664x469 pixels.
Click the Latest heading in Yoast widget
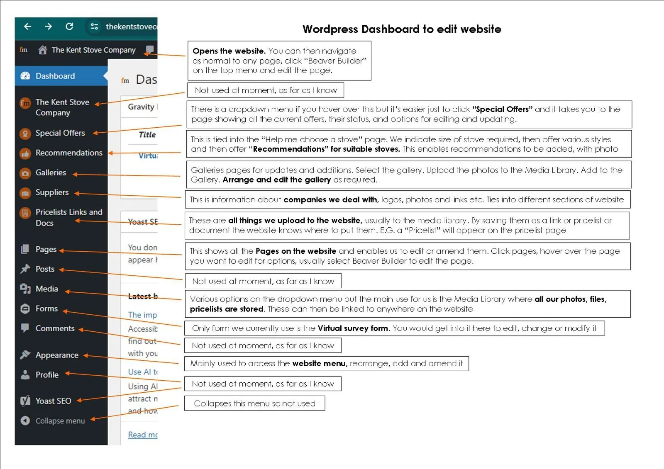[142, 296]
